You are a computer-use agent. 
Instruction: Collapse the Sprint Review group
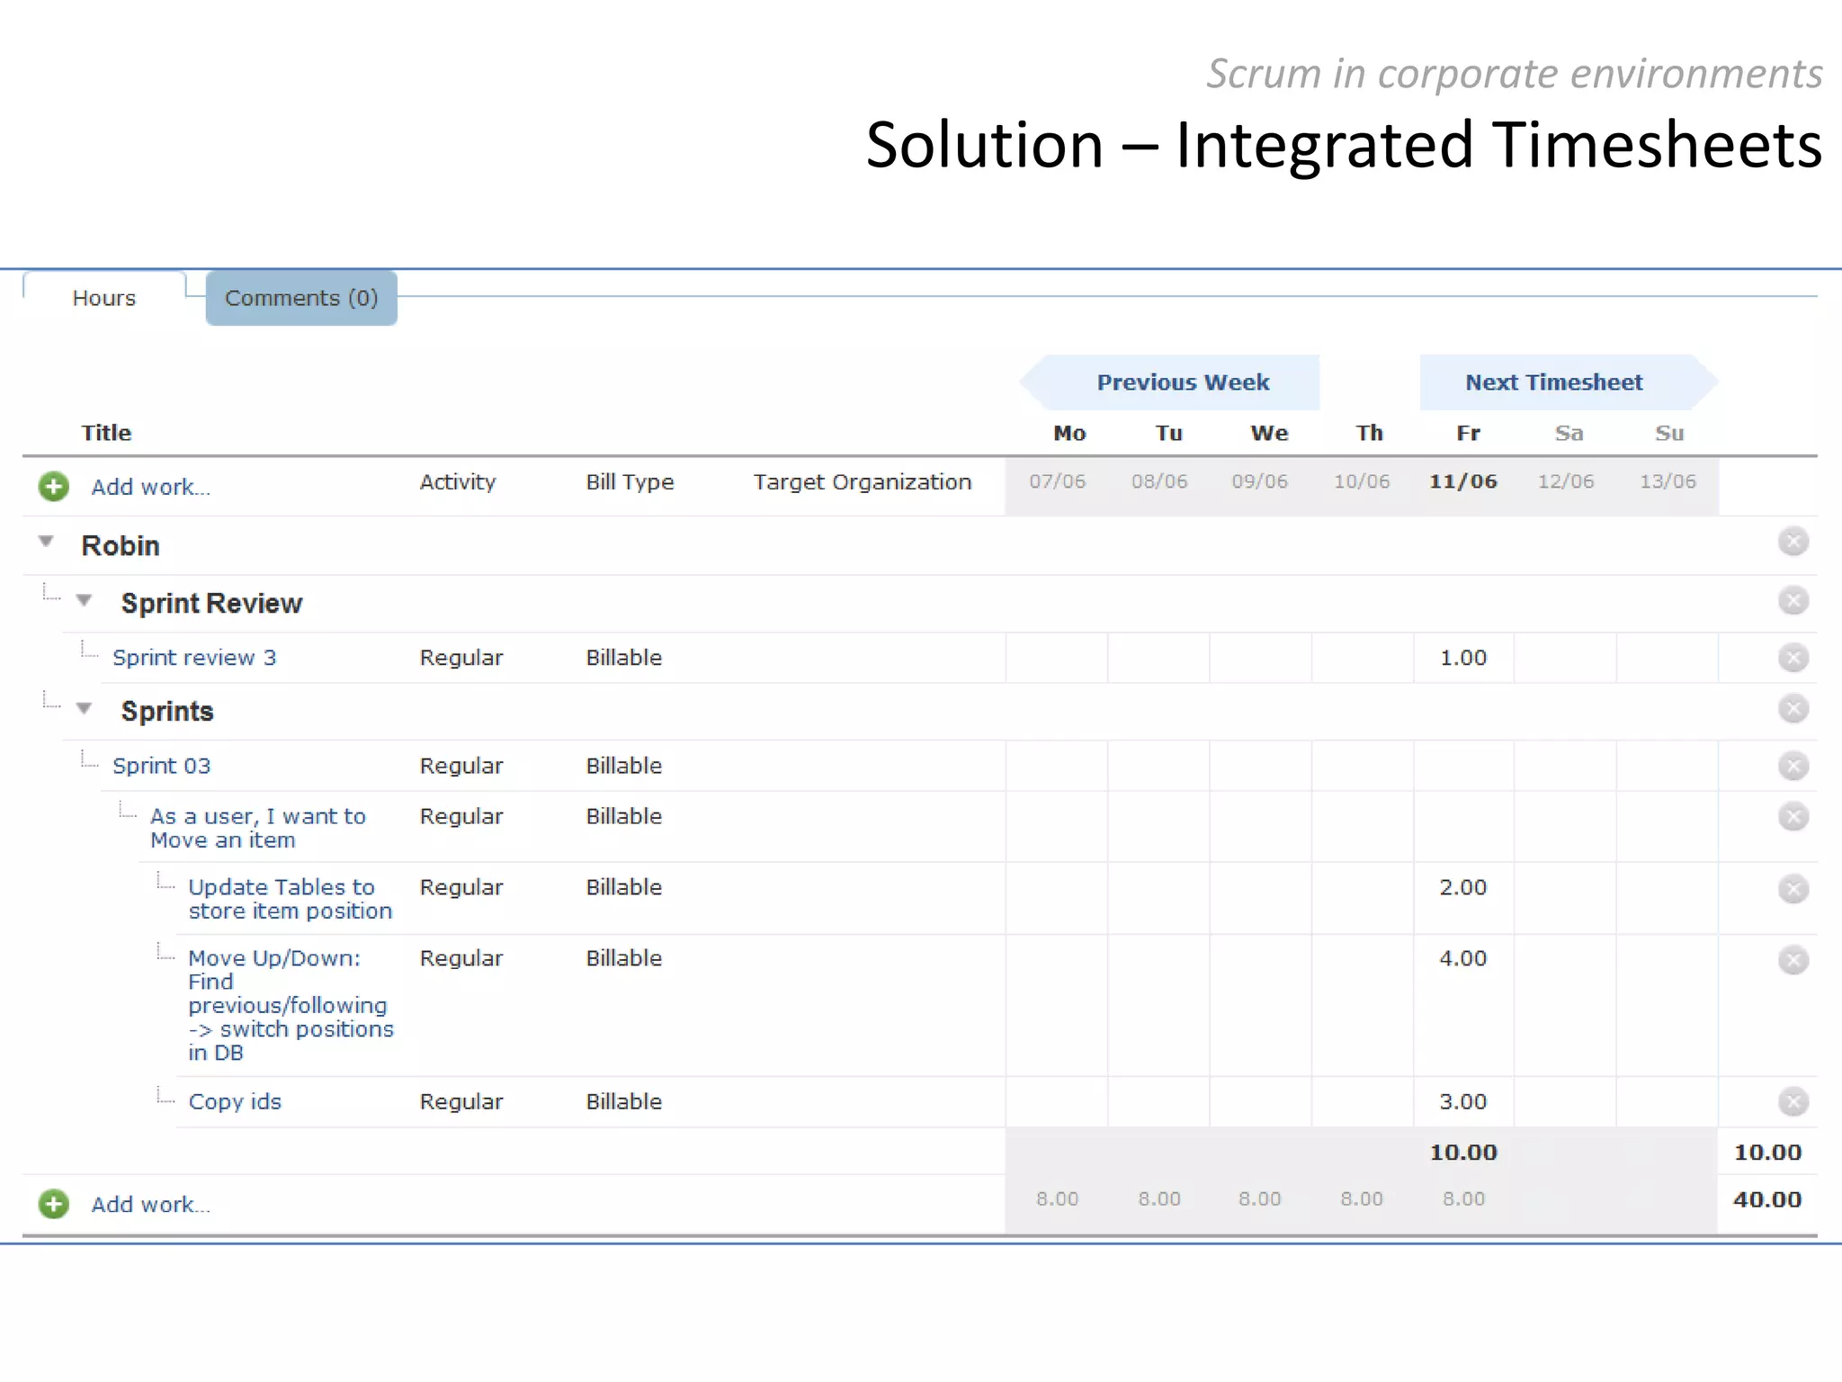85,601
